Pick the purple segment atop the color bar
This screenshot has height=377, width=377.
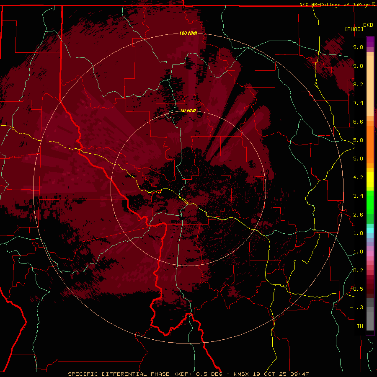pos(370,42)
